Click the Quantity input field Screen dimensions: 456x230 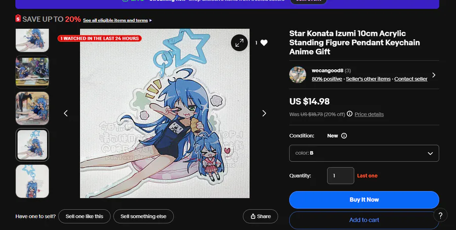point(340,176)
